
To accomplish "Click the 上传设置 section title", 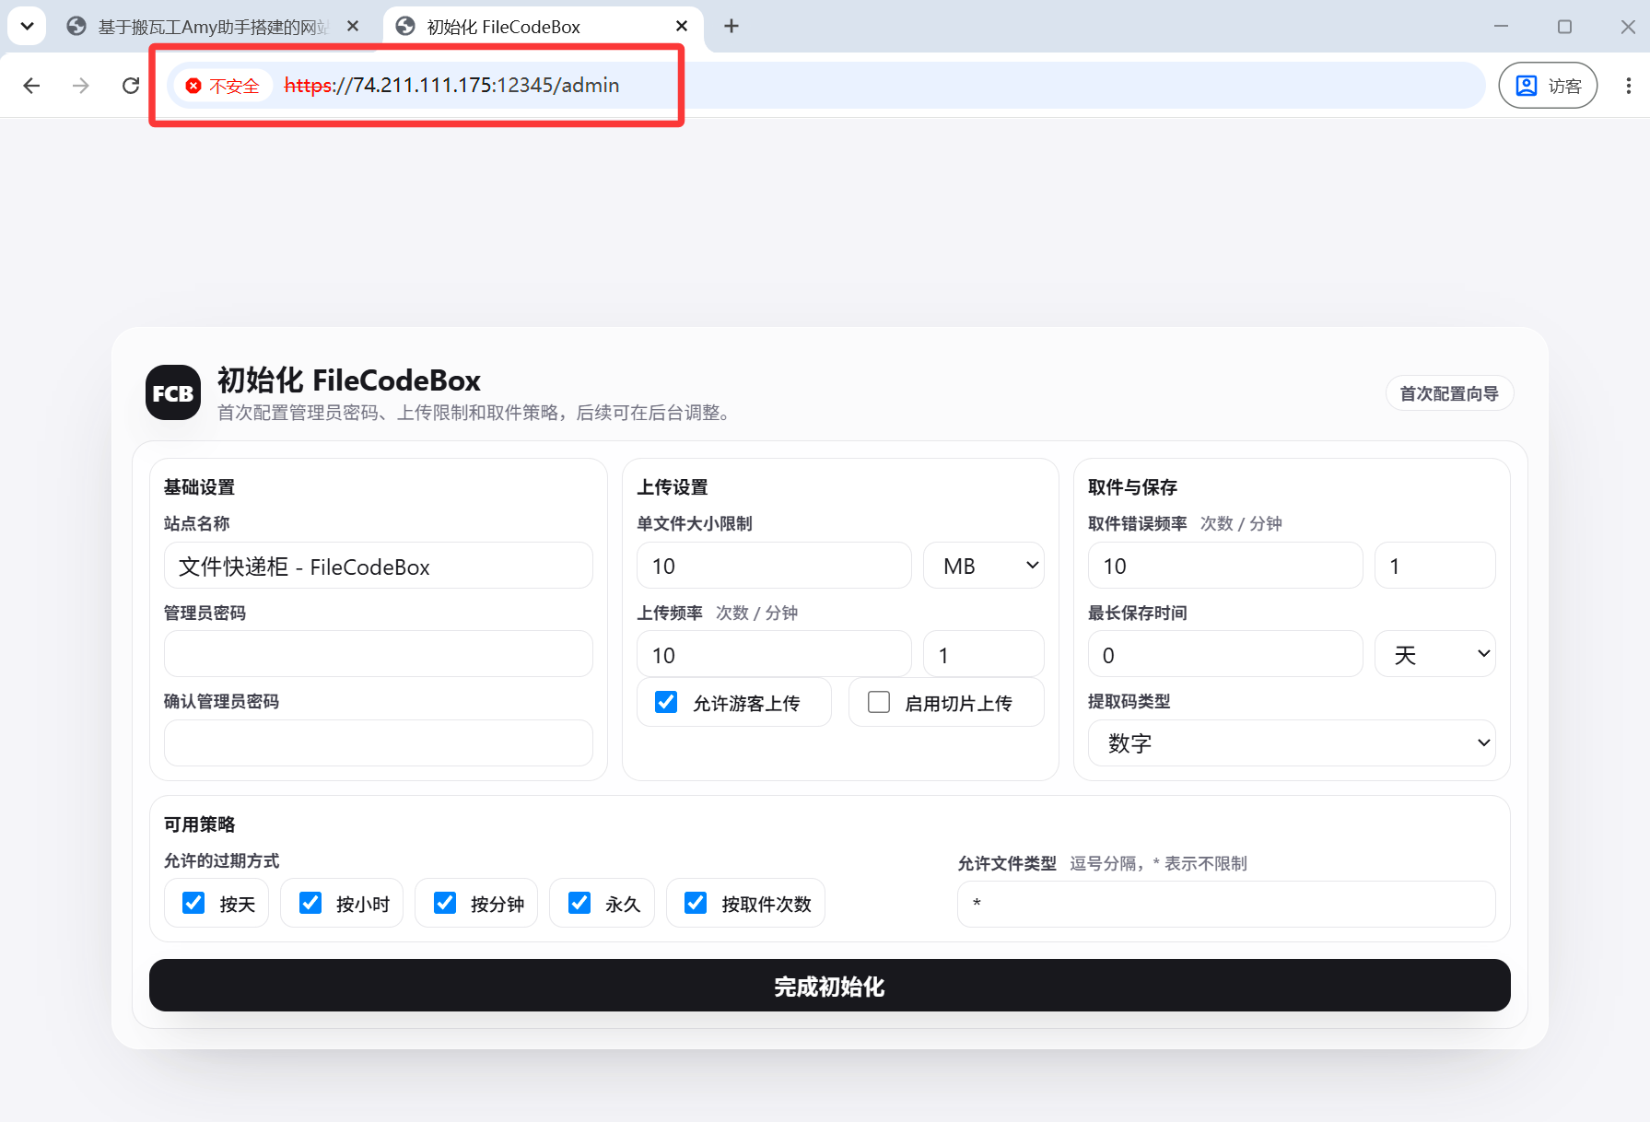I will (x=673, y=487).
